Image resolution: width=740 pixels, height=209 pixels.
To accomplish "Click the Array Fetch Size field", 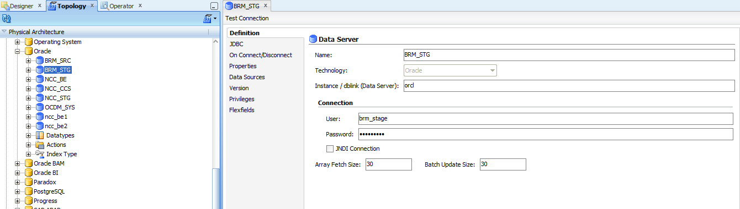I will tap(388, 164).
